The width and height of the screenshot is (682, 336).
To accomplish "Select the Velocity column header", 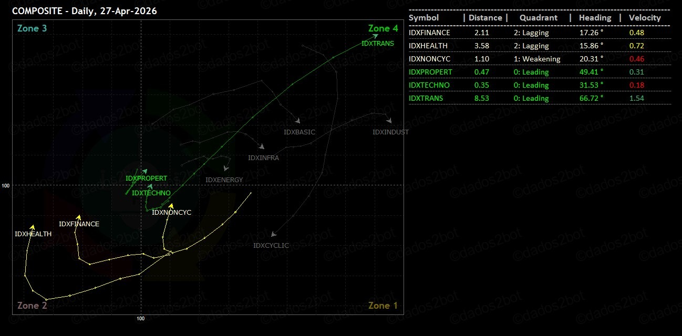I will [645, 18].
